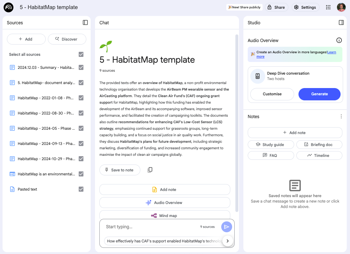Save summary to note
The width and height of the screenshot is (350, 254).
(120, 170)
